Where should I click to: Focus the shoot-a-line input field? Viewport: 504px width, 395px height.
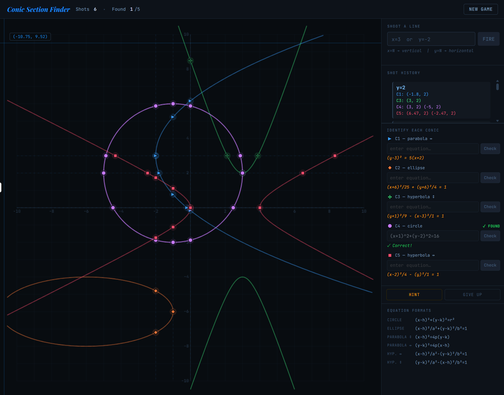[431, 39]
